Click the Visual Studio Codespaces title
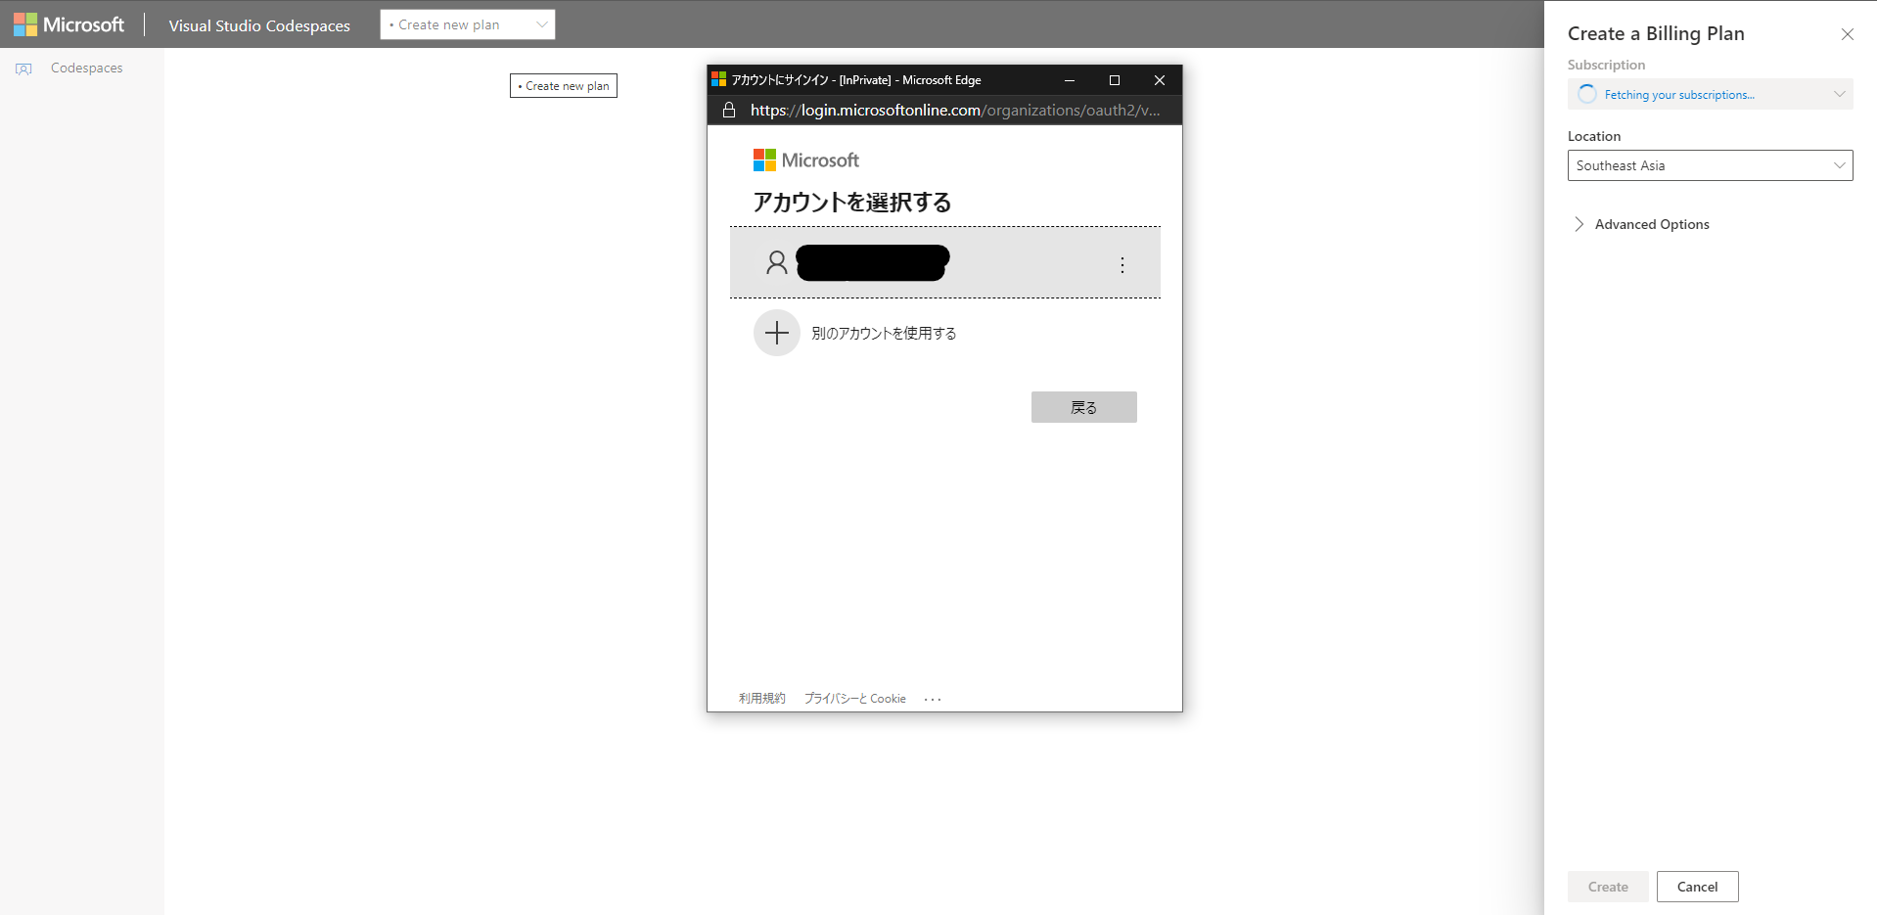The image size is (1877, 915). pos(259,25)
